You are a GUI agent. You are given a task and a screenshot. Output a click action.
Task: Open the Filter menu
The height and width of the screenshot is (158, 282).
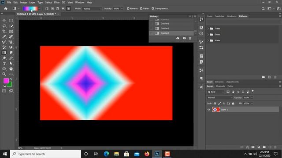pyautogui.click(x=57, y=3)
